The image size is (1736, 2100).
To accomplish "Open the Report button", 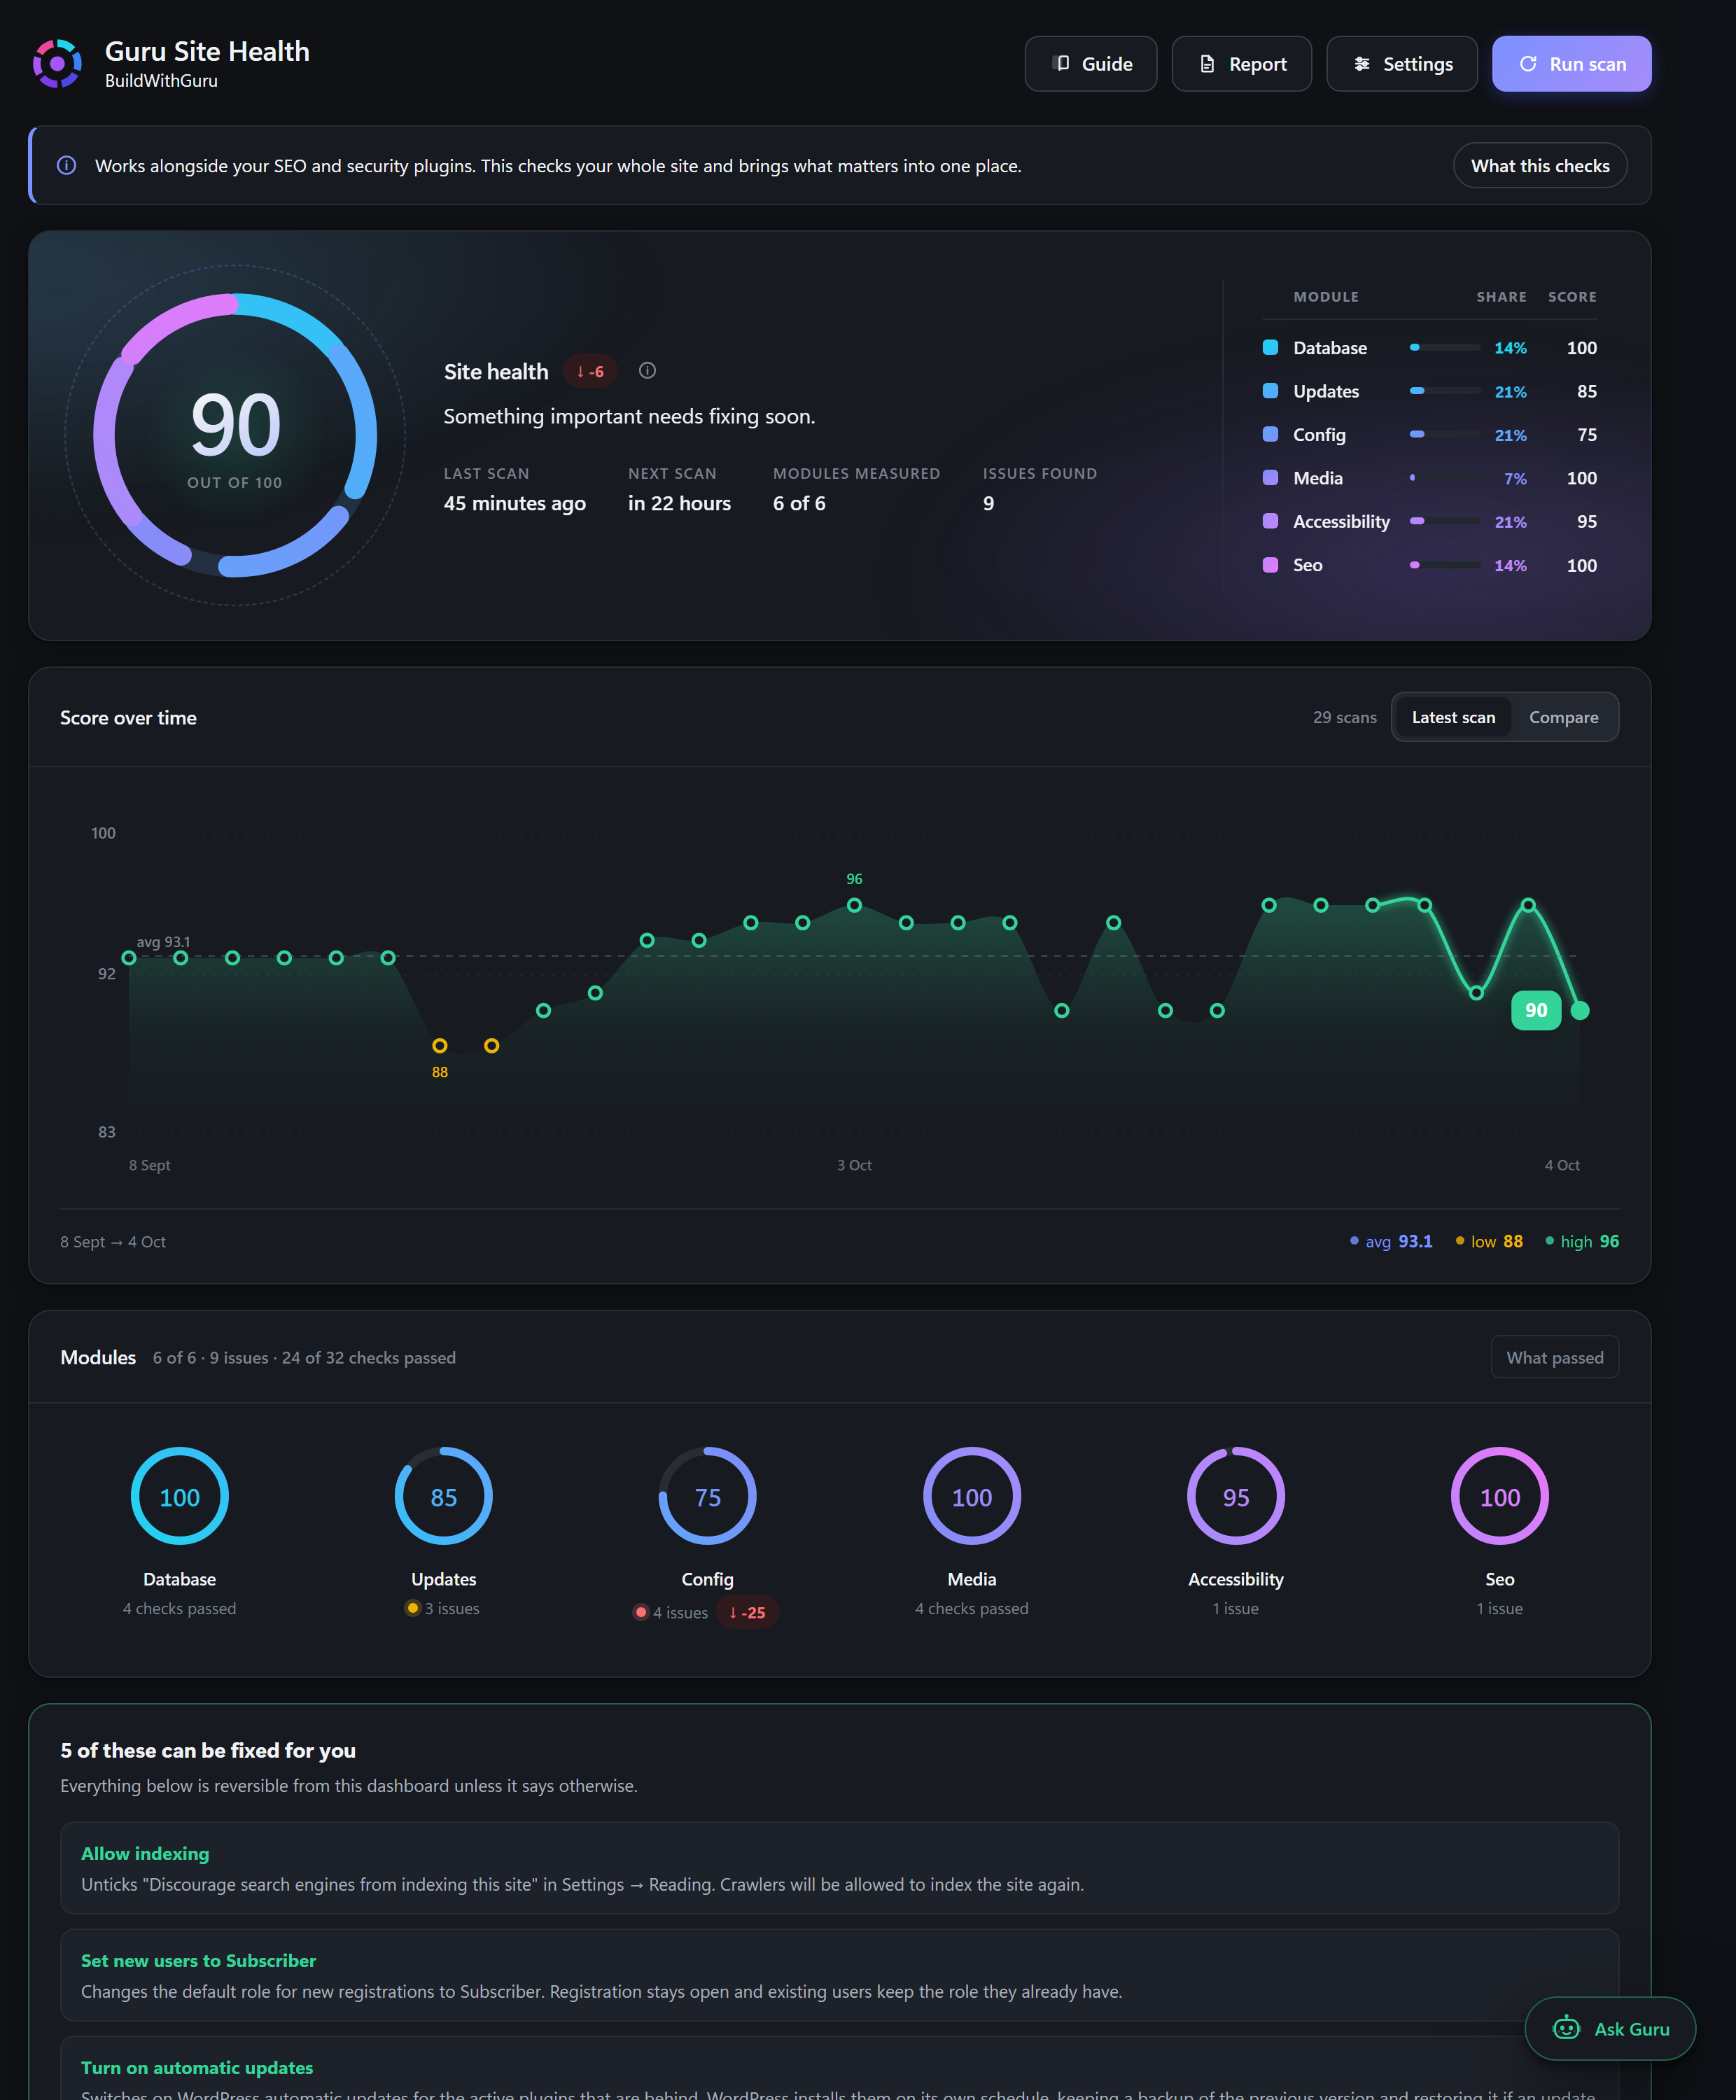I will 1242,64.
